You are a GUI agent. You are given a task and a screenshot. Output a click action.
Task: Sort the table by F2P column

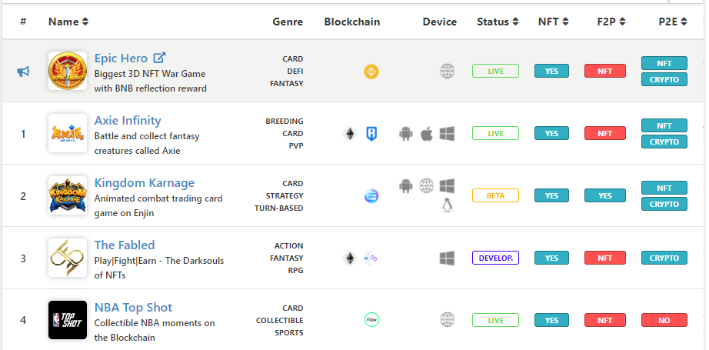coord(611,22)
